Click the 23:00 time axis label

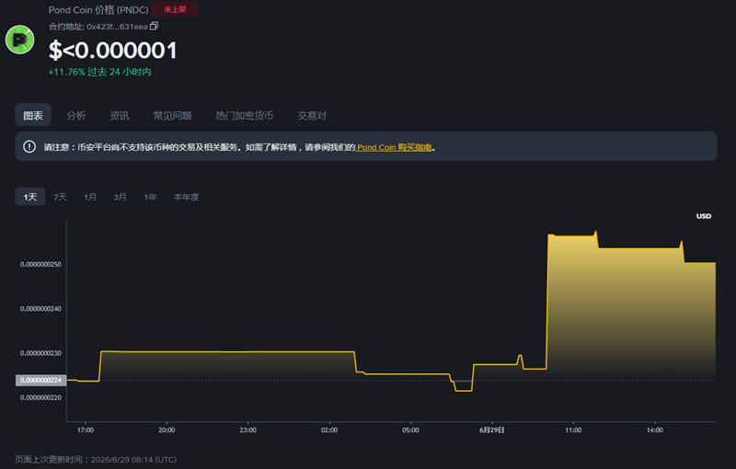[247, 430]
